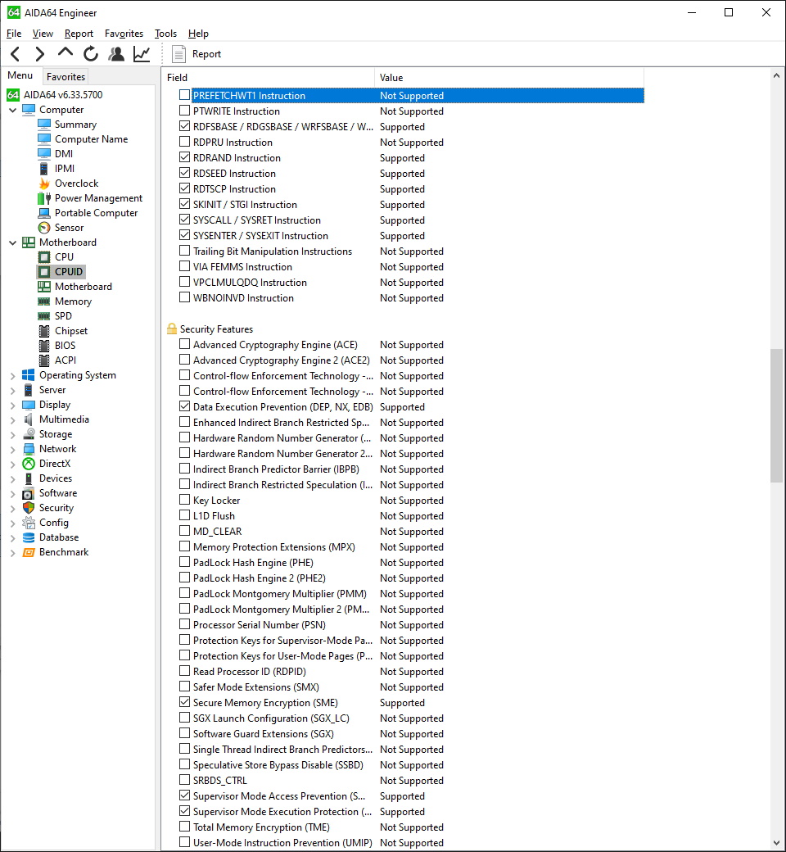This screenshot has width=786, height=852.
Task: Open the Tools menu
Action: coord(165,33)
